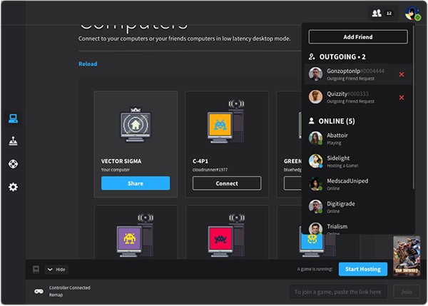The width and height of the screenshot is (428, 306).
Task: Open the Arcade joystick section in the sidebar
Action: click(x=13, y=141)
